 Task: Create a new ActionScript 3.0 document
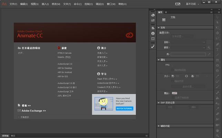[x=65, y=64]
